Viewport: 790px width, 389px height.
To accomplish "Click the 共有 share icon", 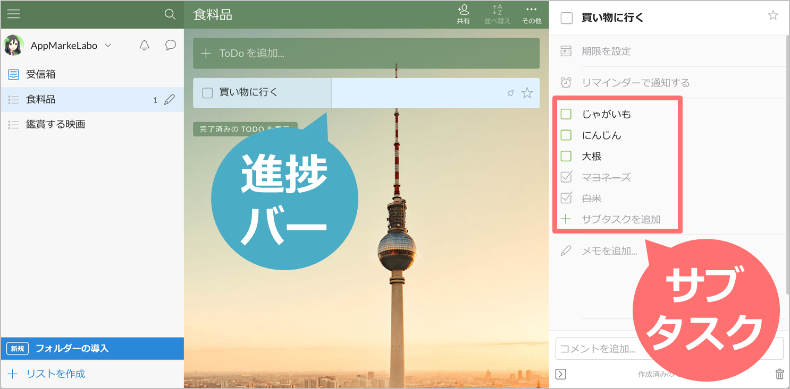I will coord(463,14).
